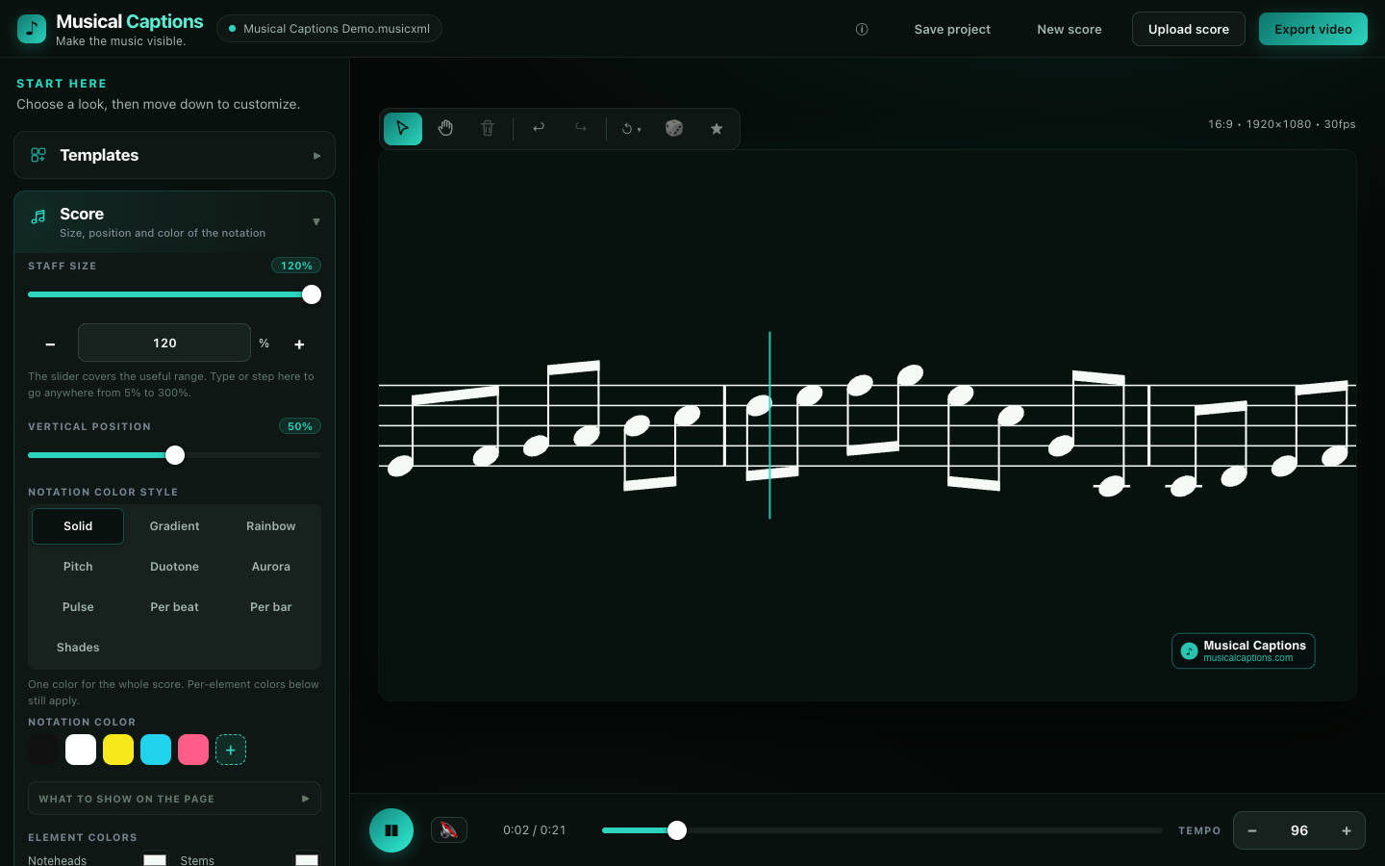
Task: Click the playback progress slider handle
Action: (677, 830)
